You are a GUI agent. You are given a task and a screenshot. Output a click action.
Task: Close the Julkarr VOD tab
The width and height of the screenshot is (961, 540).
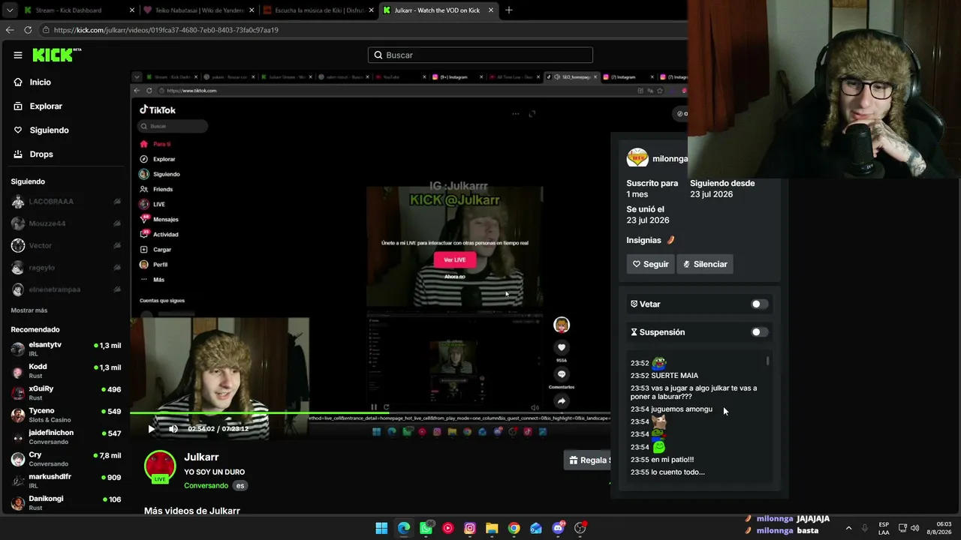click(491, 10)
